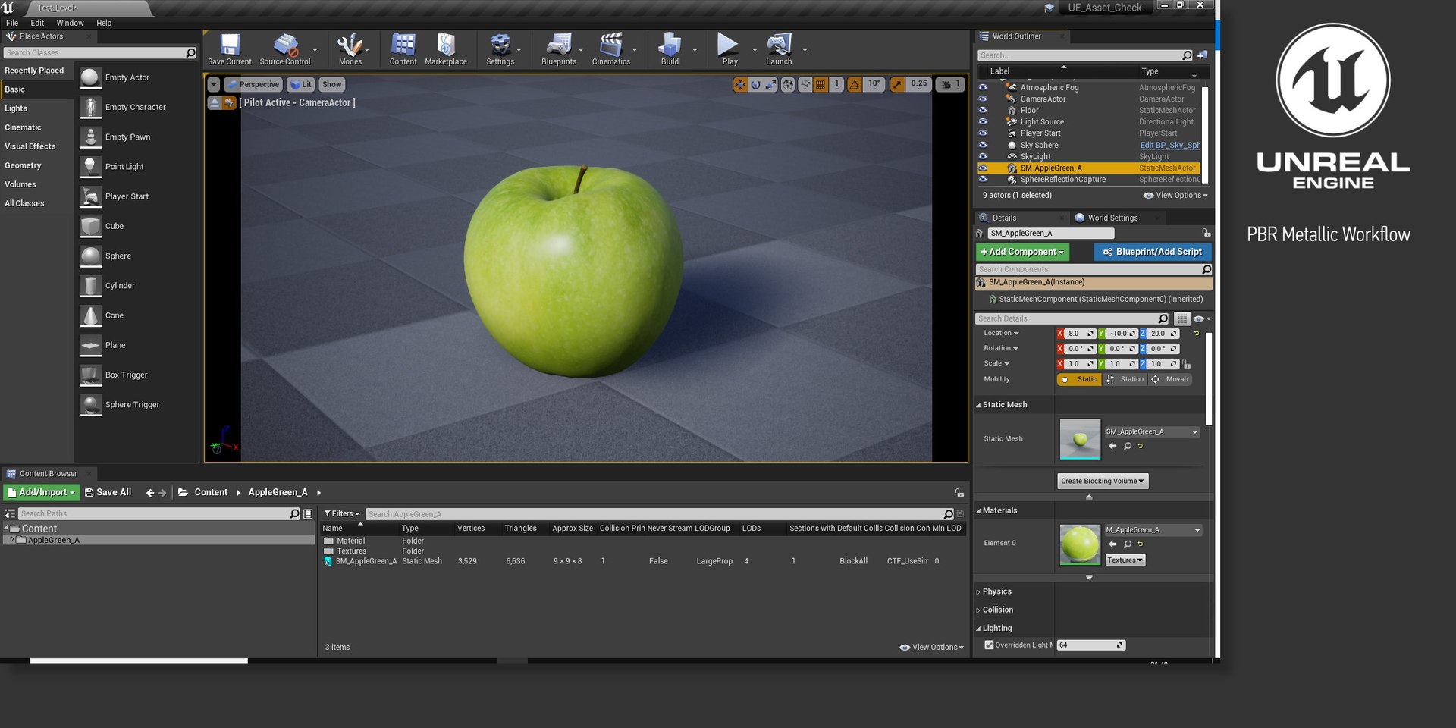Open the Window menu
Screen dimensions: 1456x728
click(x=70, y=23)
